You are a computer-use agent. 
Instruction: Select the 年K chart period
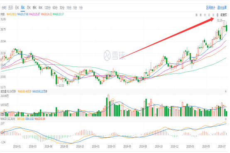(41, 7)
